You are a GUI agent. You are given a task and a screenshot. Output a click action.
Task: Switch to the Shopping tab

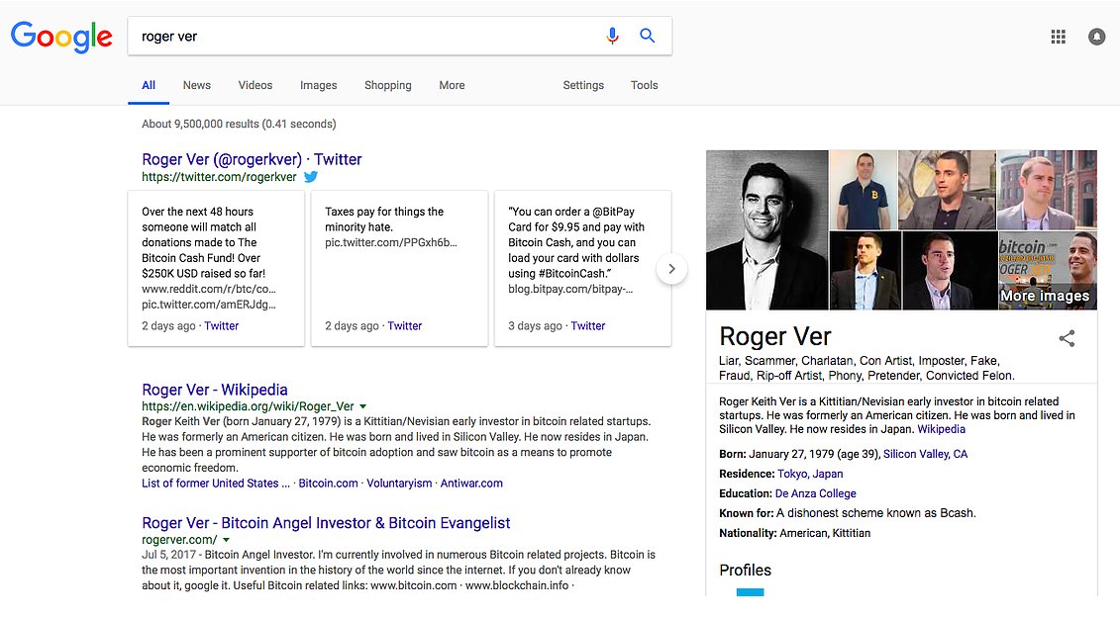pos(388,85)
